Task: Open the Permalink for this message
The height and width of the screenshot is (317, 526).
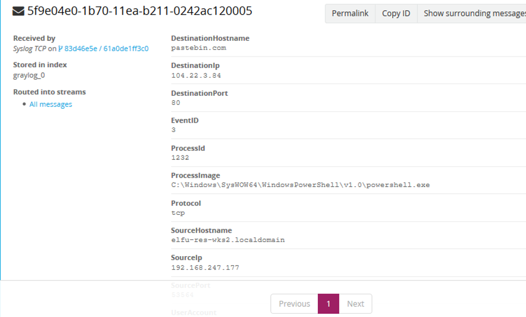Action: (x=350, y=13)
